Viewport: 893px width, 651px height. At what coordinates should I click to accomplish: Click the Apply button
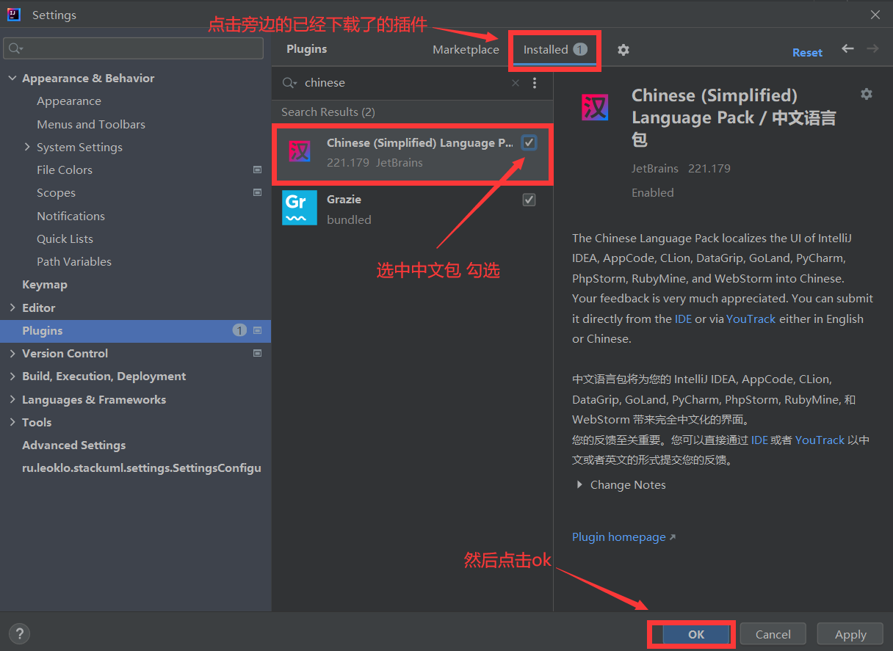(x=850, y=634)
